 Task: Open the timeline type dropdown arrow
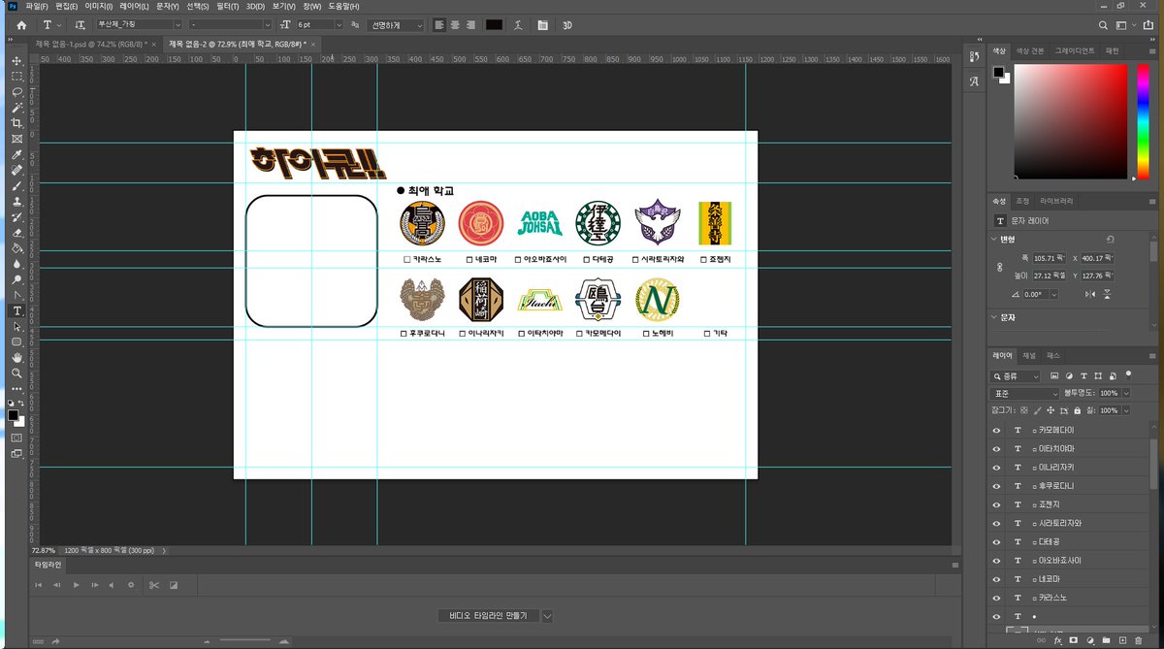547,616
